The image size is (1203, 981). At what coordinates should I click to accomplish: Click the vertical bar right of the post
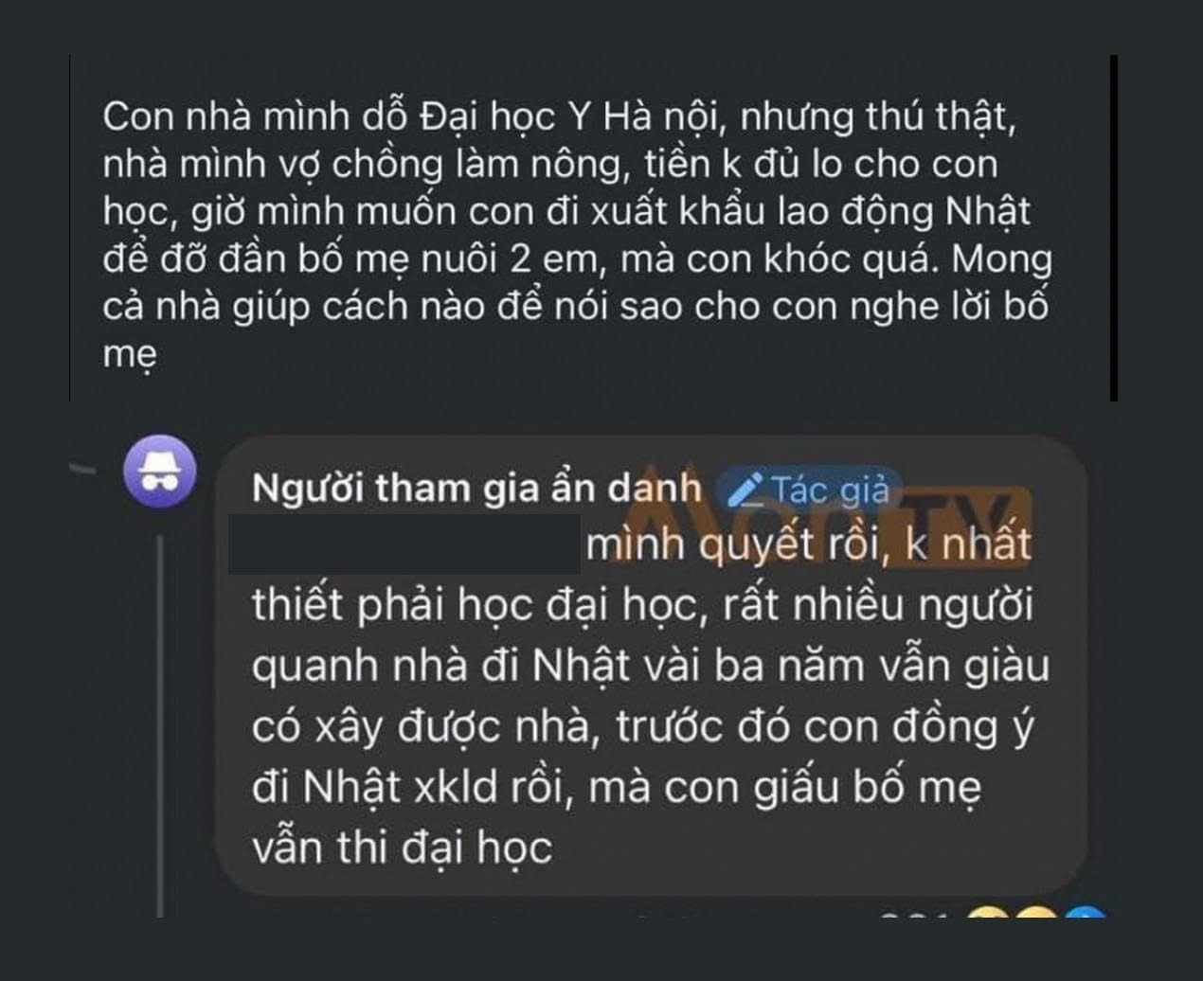pos(1114,227)
